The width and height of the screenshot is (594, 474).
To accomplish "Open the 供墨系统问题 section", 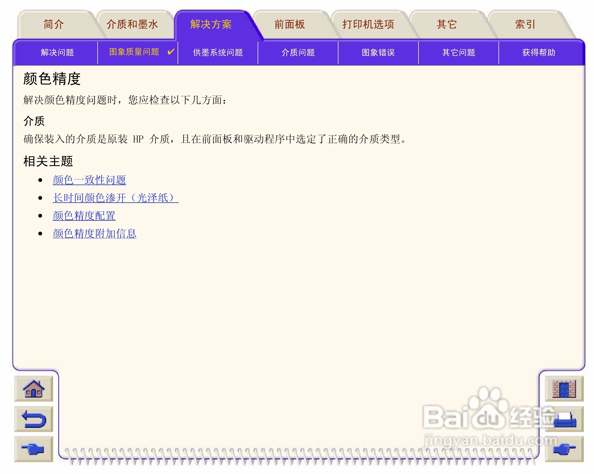I will [x=218, y=52].
